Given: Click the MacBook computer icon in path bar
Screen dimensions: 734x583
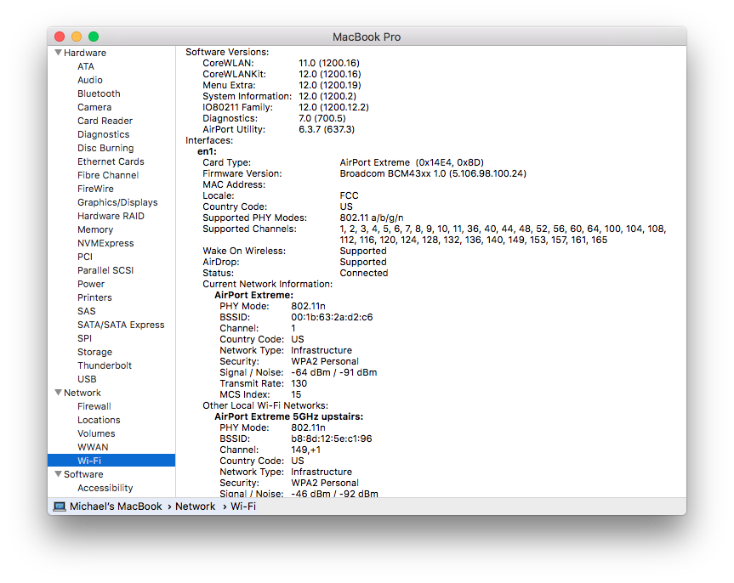Looking at the screenshot, I should point(60,507).
